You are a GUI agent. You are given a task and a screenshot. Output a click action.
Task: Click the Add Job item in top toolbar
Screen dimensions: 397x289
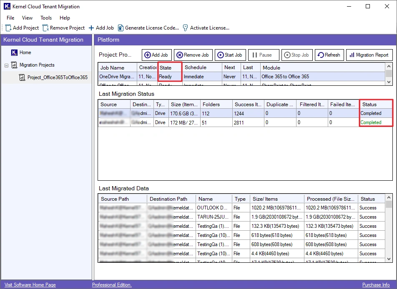(x=101, y=28)
